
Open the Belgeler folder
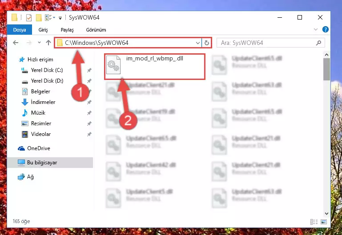coord(40,92)
